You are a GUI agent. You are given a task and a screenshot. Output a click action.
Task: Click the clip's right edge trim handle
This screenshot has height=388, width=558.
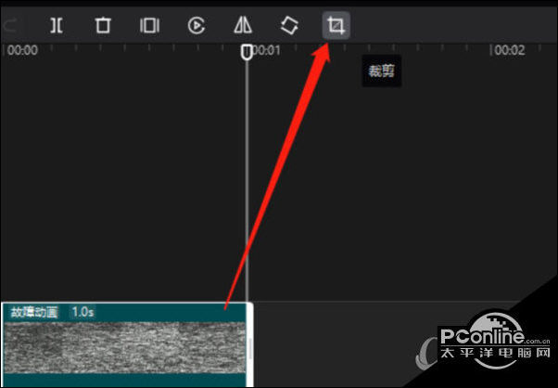coord(250,345)
